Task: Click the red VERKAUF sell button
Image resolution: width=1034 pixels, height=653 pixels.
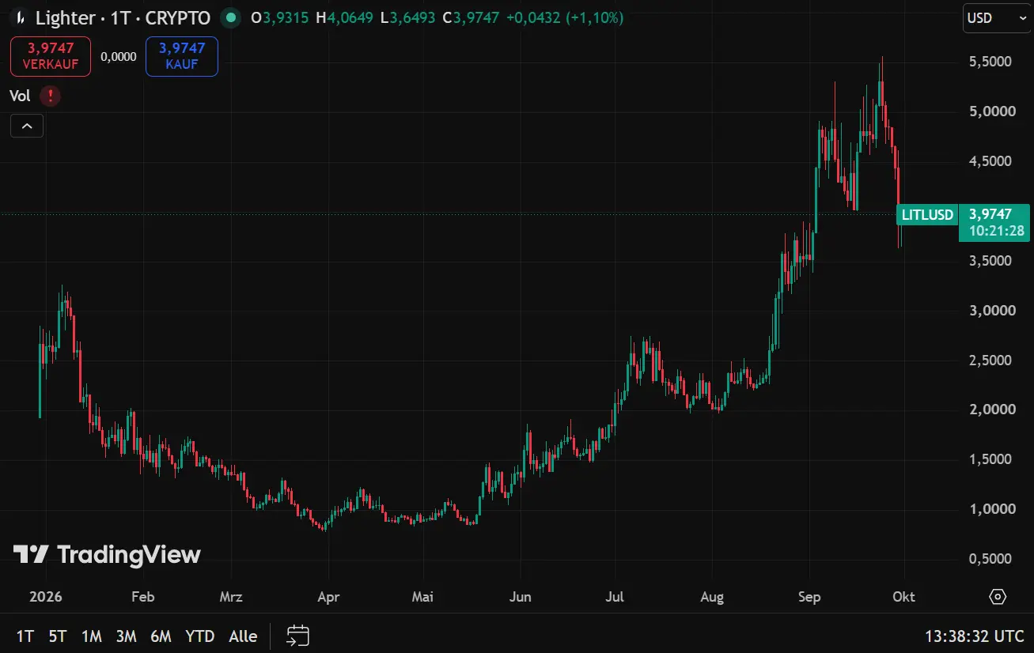Action: 51,56
